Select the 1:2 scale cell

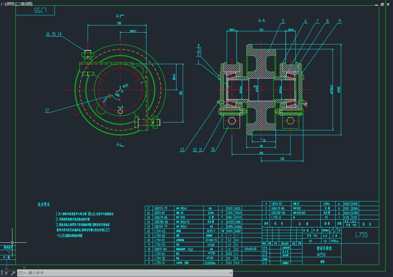click(x=325, y=241)
